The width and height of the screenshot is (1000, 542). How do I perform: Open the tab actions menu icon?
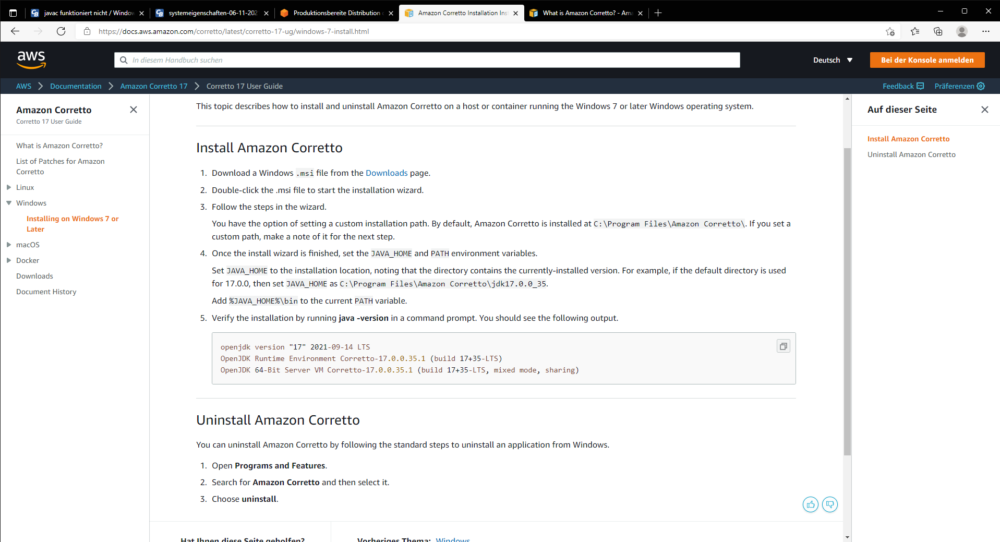(13, 13)
